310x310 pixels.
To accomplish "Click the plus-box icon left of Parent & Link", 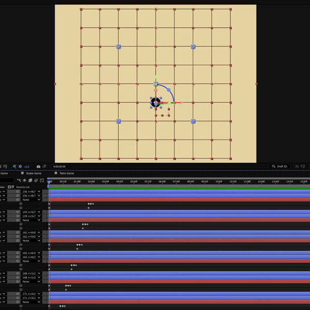I will (x=9, y=187).
